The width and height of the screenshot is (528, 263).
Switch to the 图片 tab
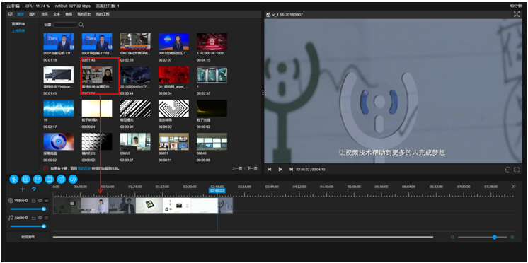[33, 14]
